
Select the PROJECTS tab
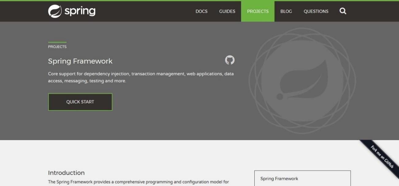[x=258, y=11]
